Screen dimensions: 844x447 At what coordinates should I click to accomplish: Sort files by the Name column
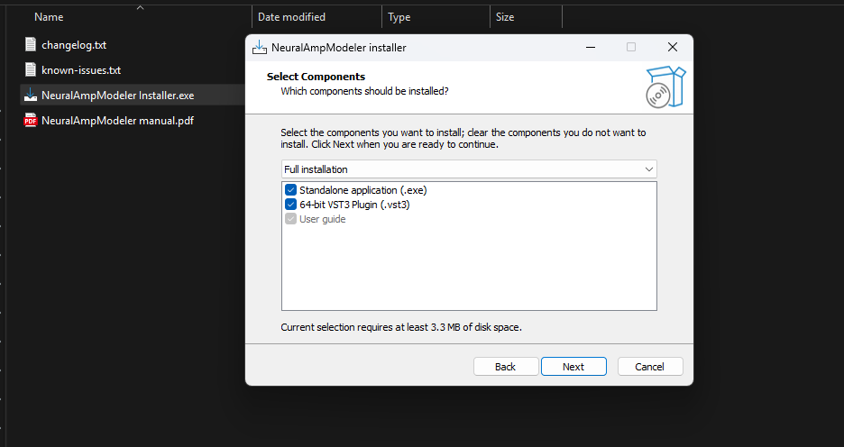tap(49, 17)
